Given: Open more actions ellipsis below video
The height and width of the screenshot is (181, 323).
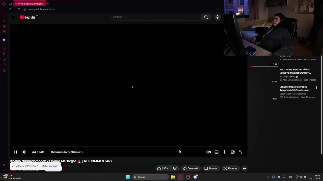Looking at the screenshot, I should pyautogui.click(x=244, y=168).
